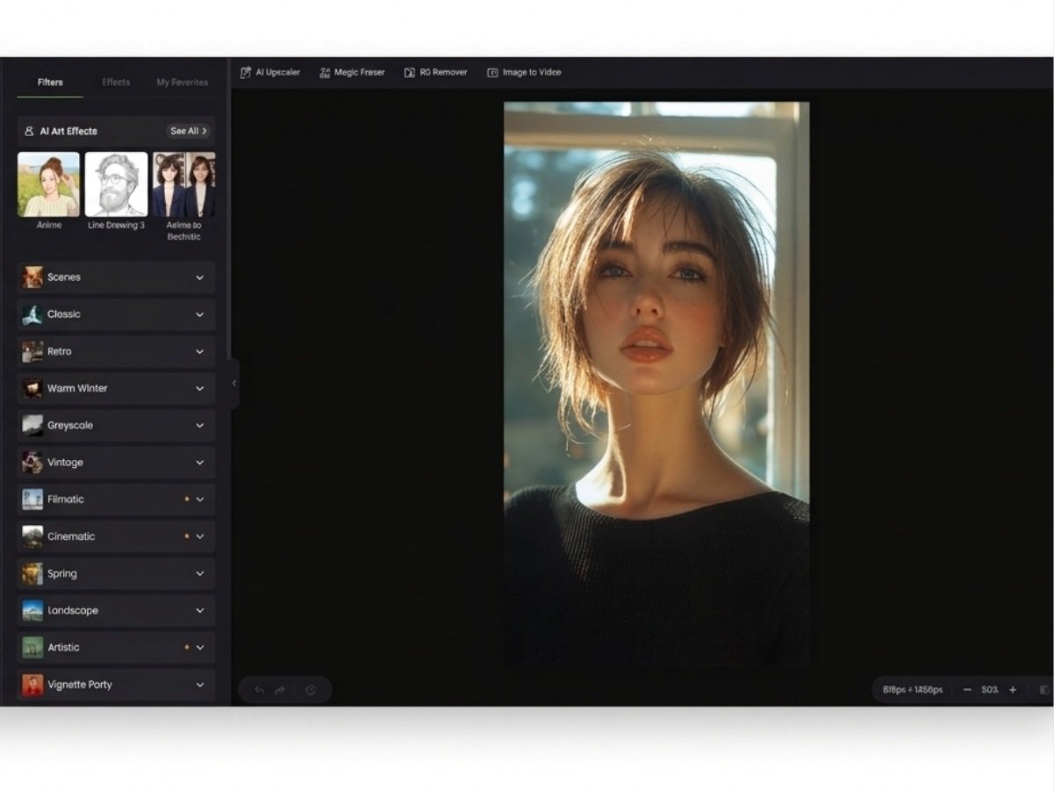
Task: Click the Classic category thumbnail icon
Action: 32,314
